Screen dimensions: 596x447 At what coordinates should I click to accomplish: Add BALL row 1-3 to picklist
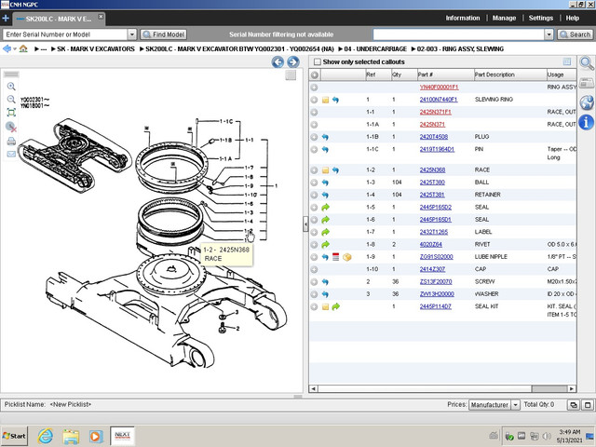point(314,183)
